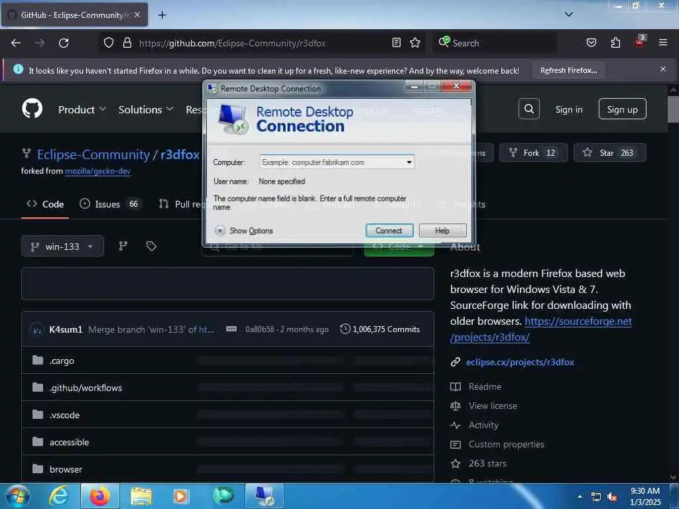The width and height of the screenshot is (679, 509).
Task: Open the r3dfox repository link
Action: coord(180,154)
